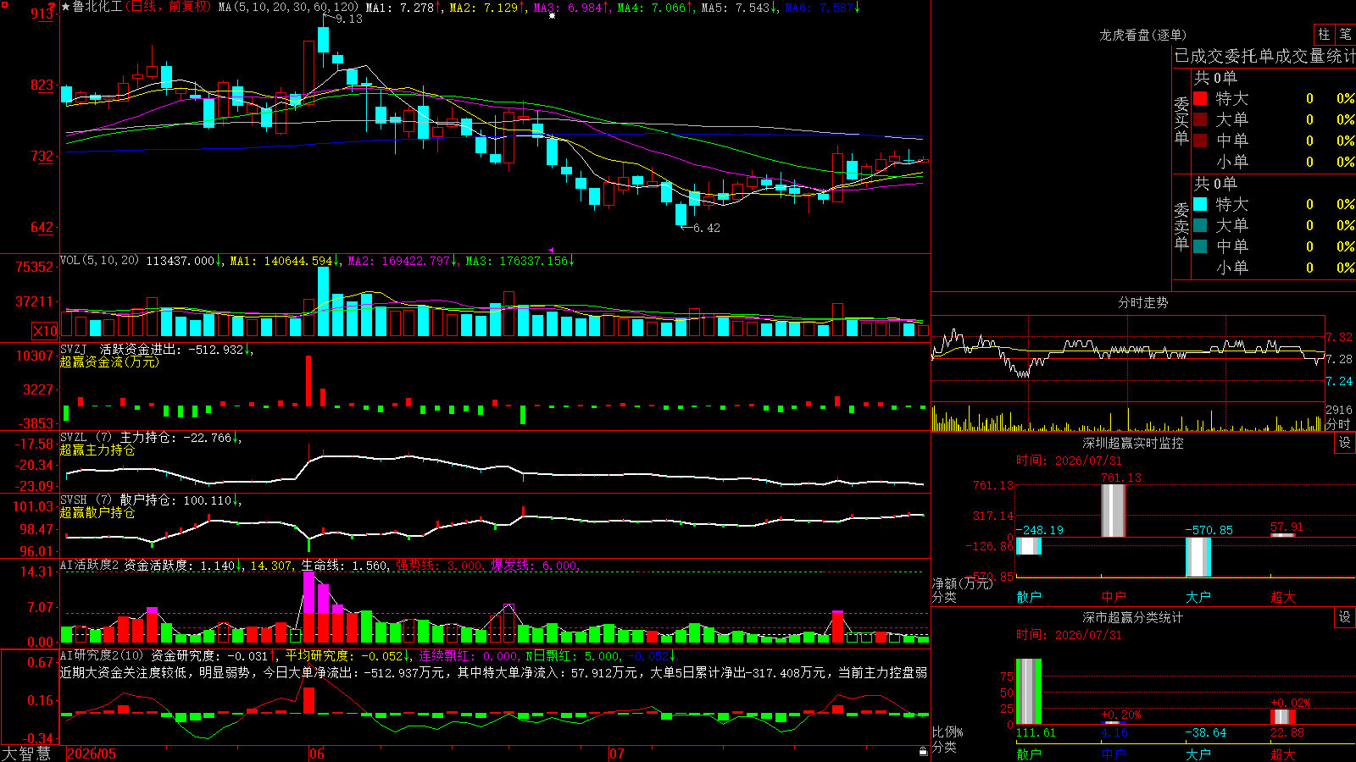
Task: Click the tallest cyan volume bar
Action: coord(323,302)
